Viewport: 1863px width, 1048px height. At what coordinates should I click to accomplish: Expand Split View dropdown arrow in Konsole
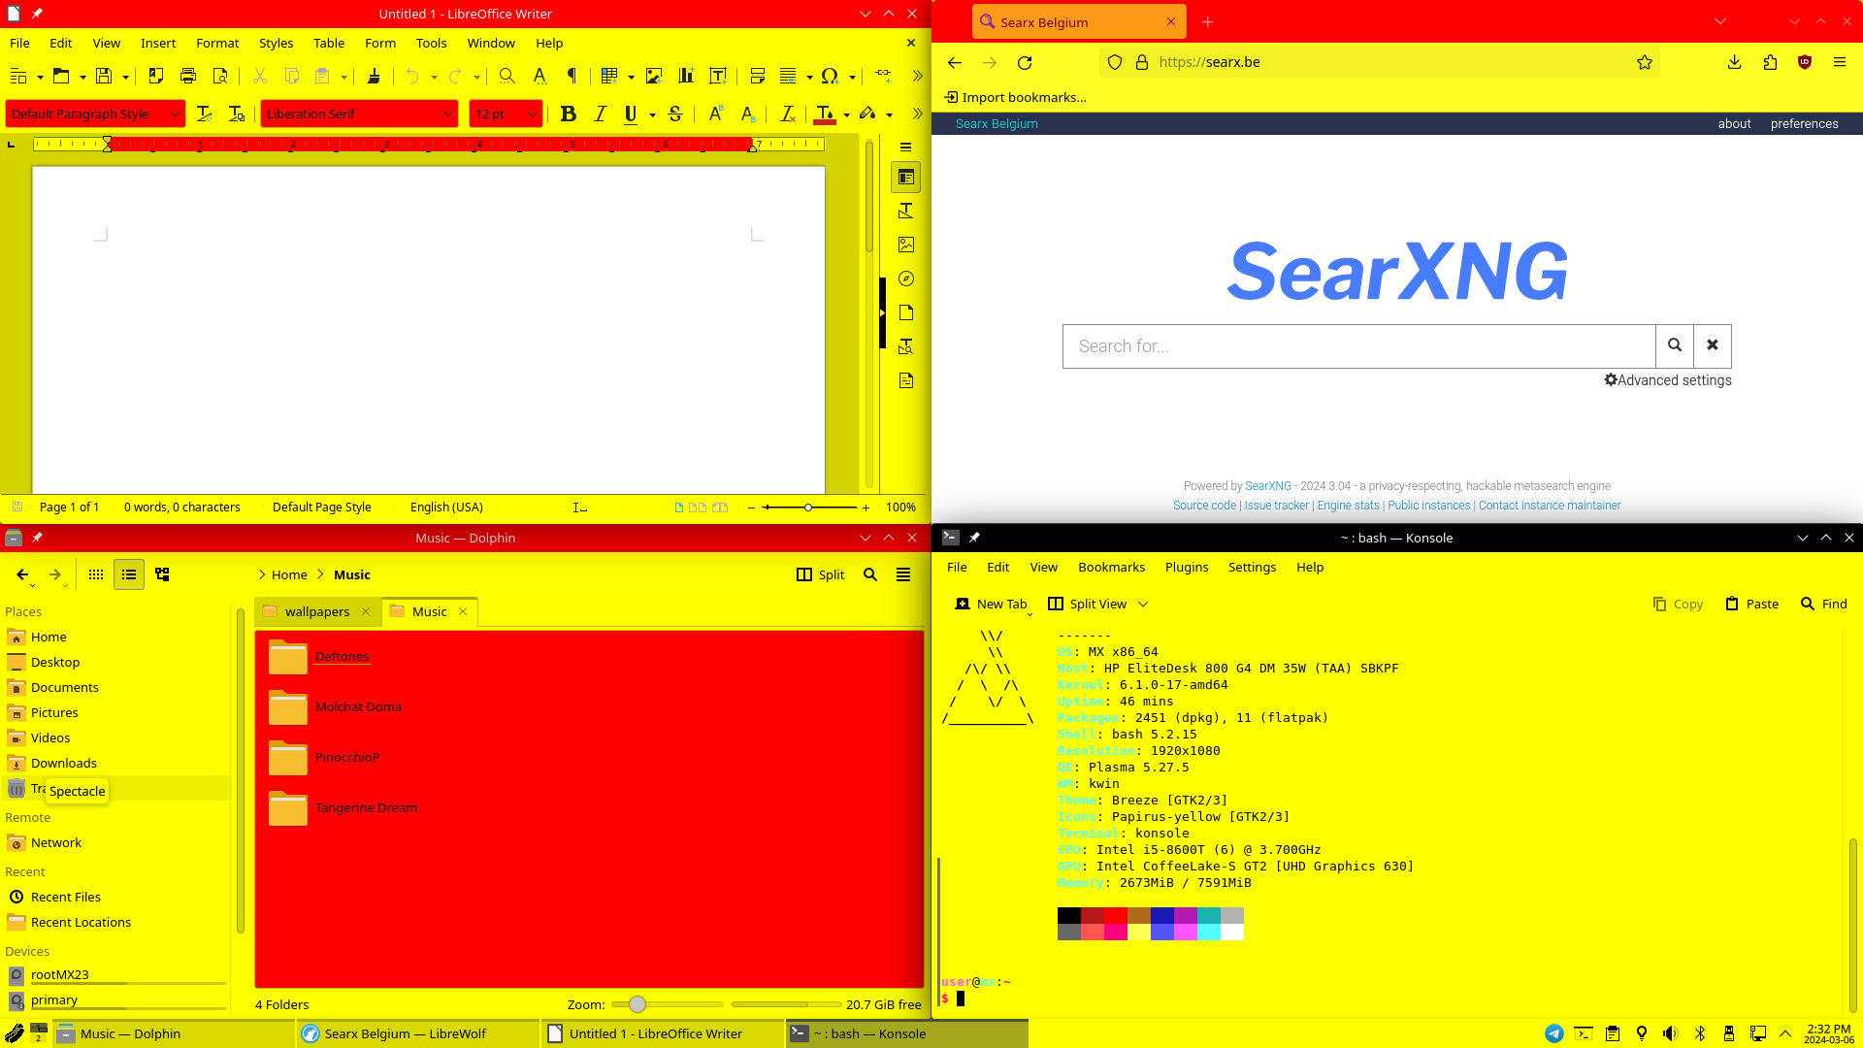point(1143,604)
